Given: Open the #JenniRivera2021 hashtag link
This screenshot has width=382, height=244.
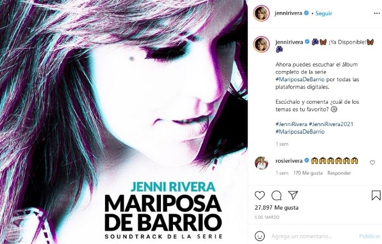Looking at the screenshot, I should coord(331,124).
